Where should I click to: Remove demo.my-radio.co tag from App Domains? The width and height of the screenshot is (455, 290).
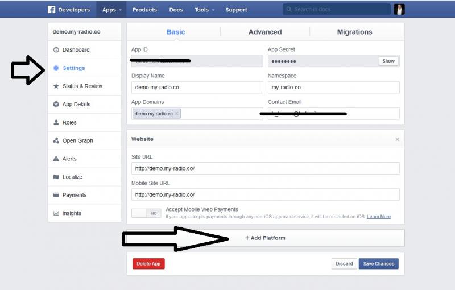coord(177,114)
